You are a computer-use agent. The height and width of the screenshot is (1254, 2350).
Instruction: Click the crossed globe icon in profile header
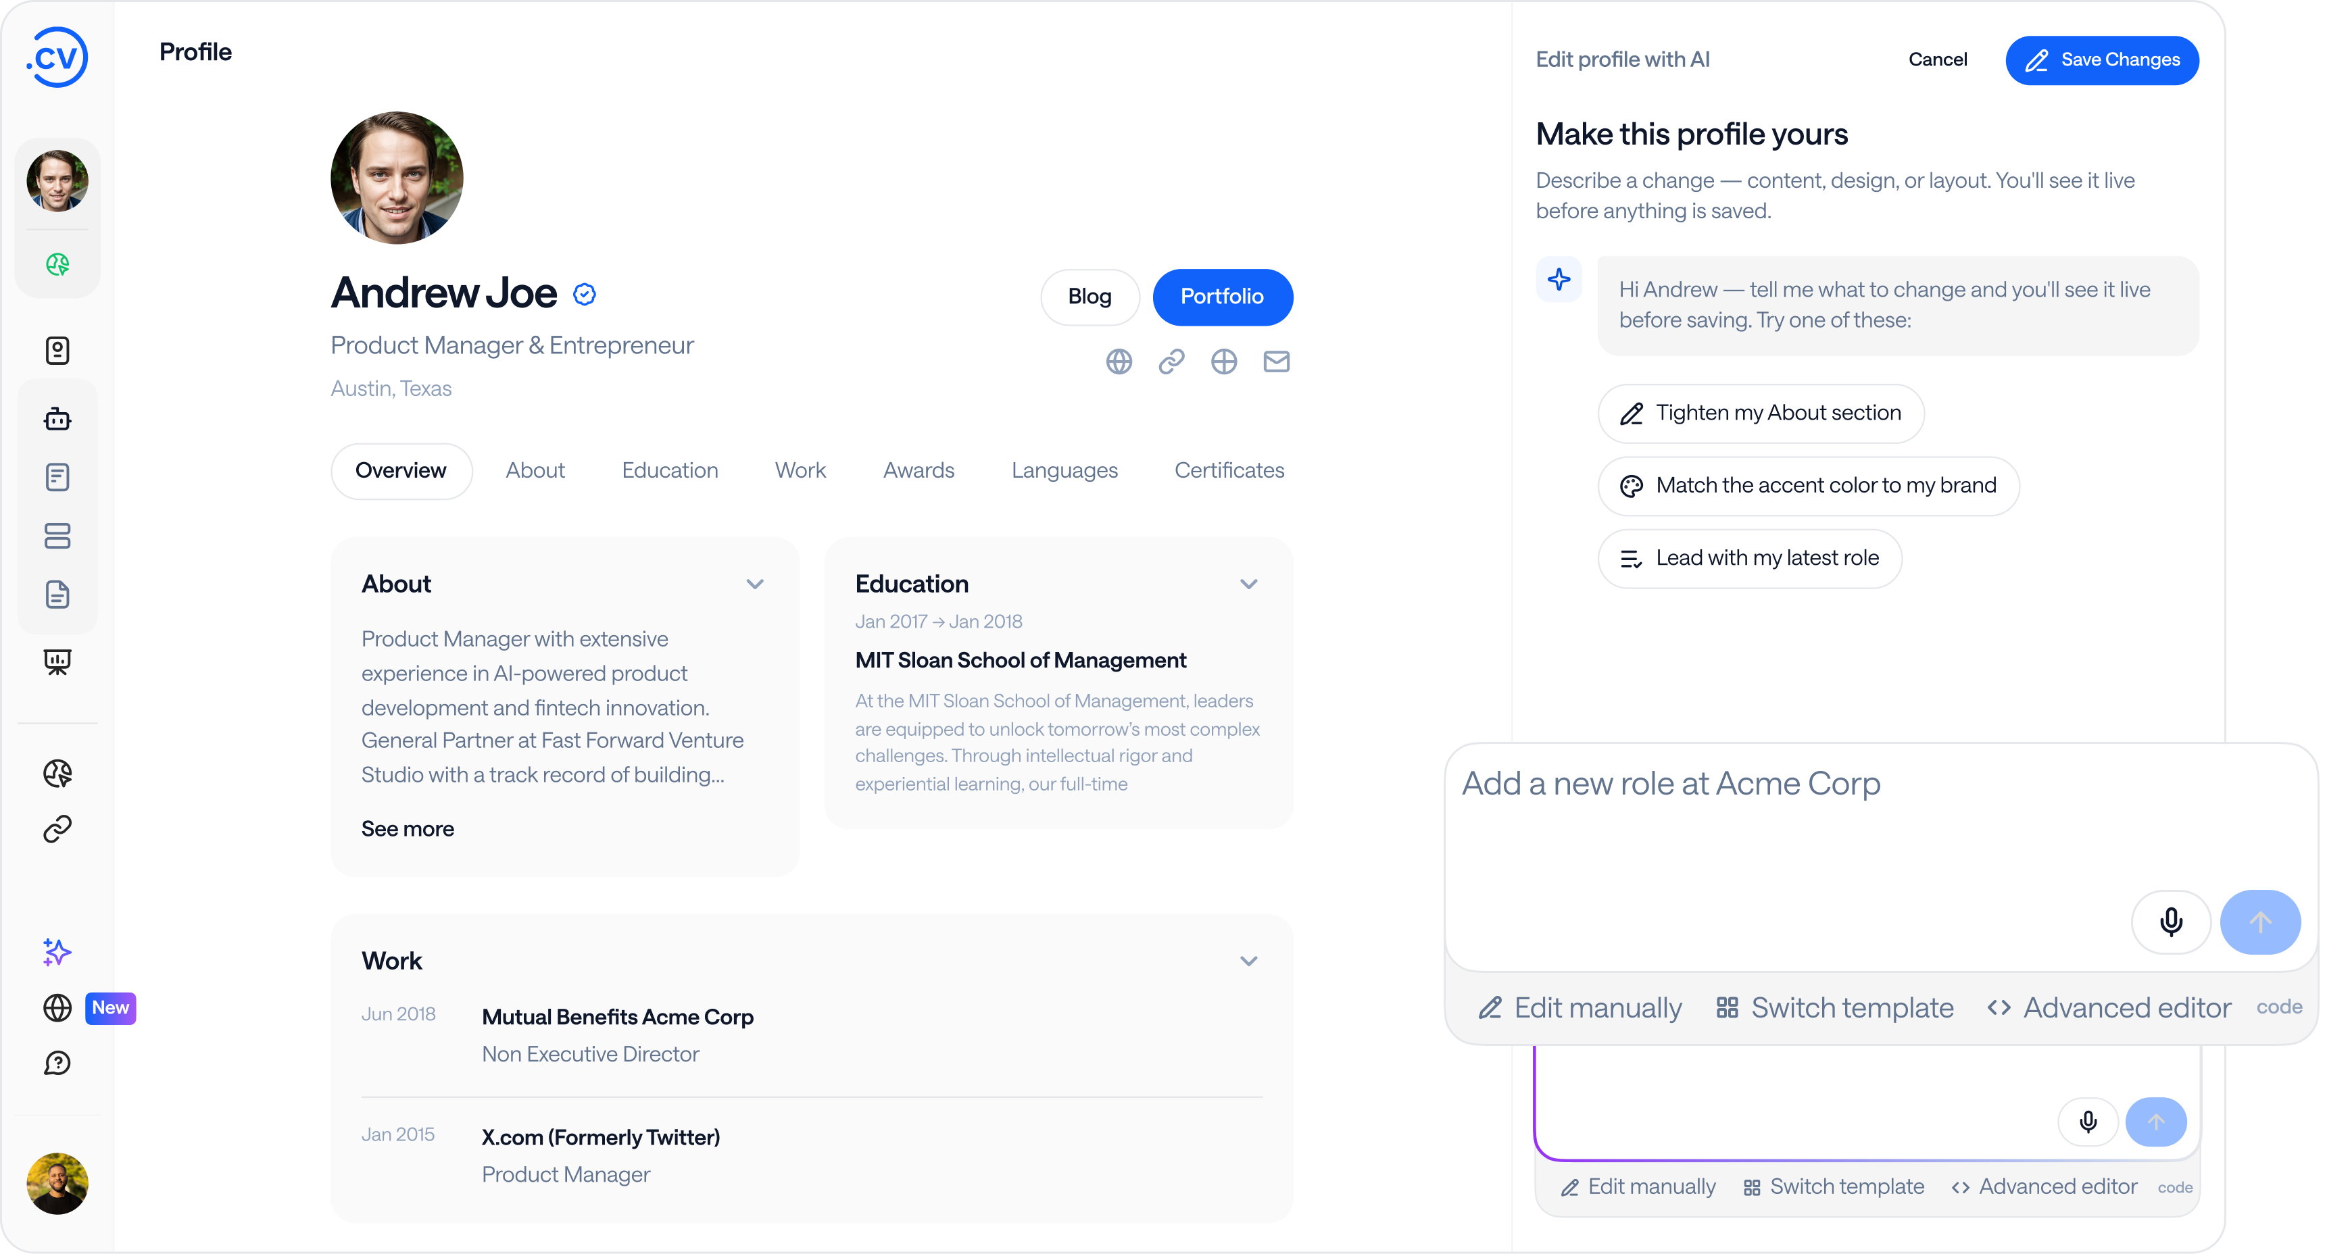(x=1223, y=362)
